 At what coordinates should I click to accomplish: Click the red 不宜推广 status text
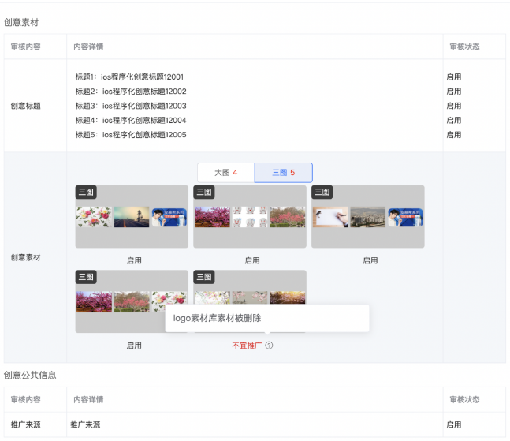point(246,346)
